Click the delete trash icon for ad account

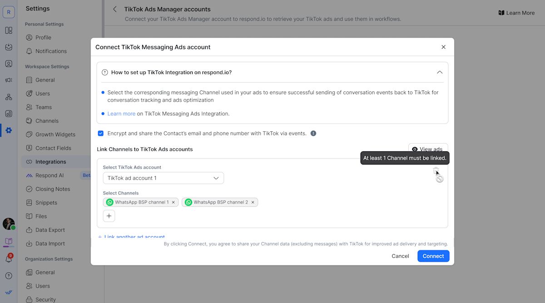tap(436, 171)
